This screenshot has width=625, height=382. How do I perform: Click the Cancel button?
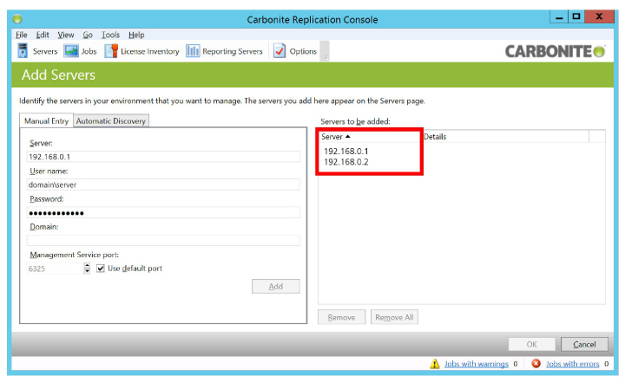click(x=584, y=344)
